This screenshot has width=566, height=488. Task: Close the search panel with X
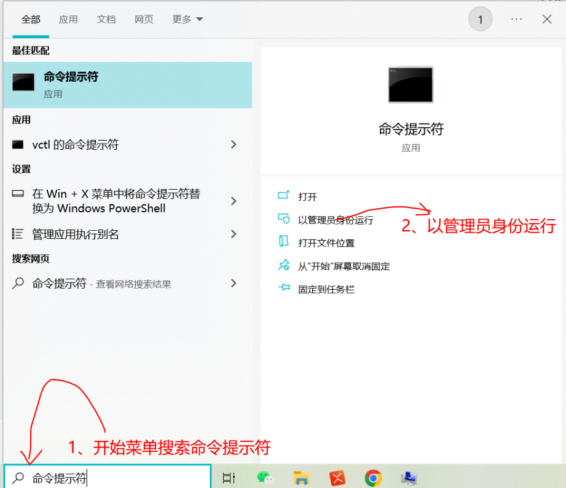click(547, 19)
